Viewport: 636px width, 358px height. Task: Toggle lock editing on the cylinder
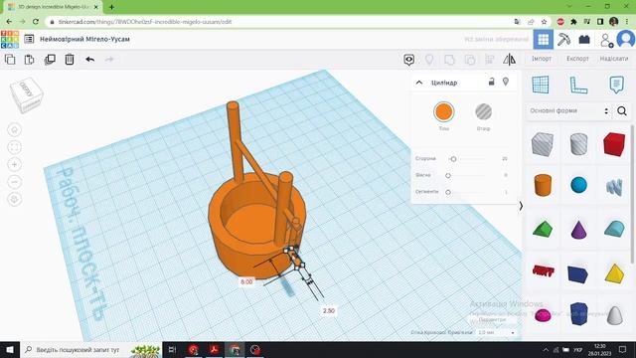(x=491, y=82)
